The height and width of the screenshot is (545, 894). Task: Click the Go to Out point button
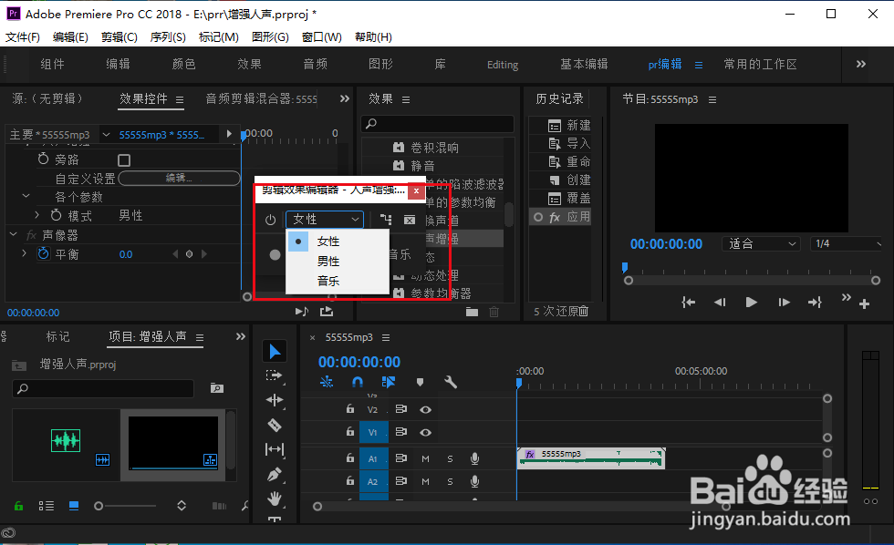(816, 303)
